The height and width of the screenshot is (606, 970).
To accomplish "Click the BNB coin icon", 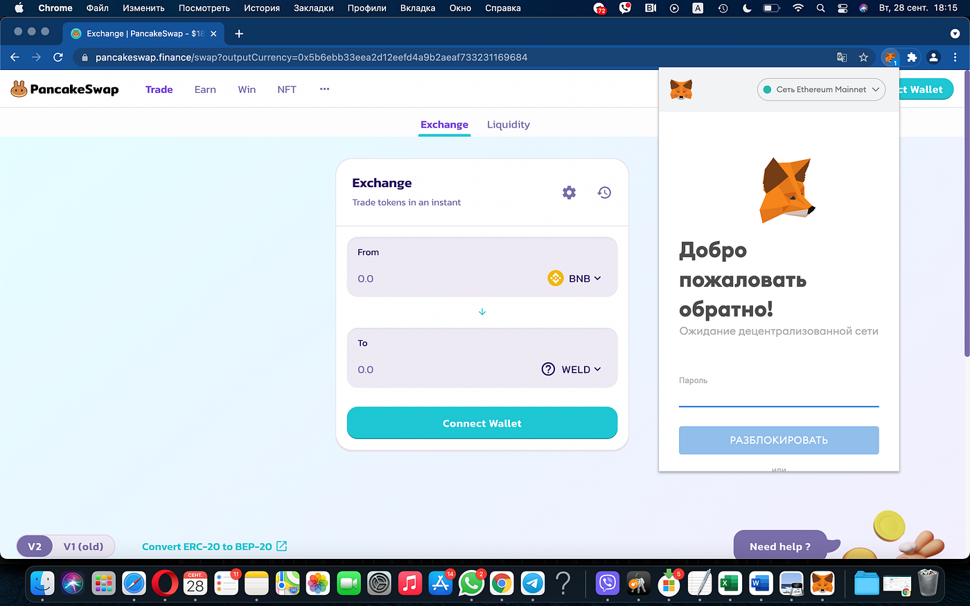I will (x=556, y=278).
